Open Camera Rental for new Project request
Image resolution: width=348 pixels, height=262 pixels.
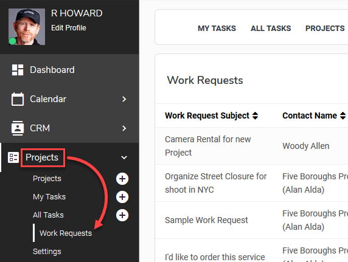point(207,146)
